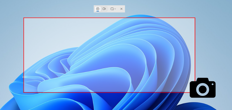Click the empty toolbar gap before the shape icon
Image resolution: width=232 pixels, height=110 pixels.
click(108, 9)
